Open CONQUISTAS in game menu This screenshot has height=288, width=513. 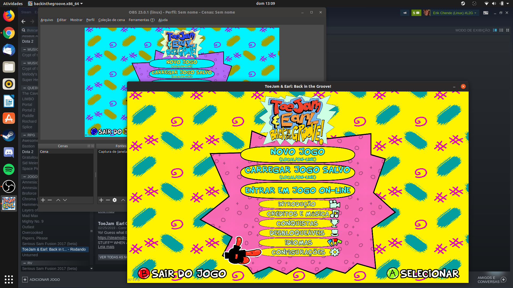299,223
